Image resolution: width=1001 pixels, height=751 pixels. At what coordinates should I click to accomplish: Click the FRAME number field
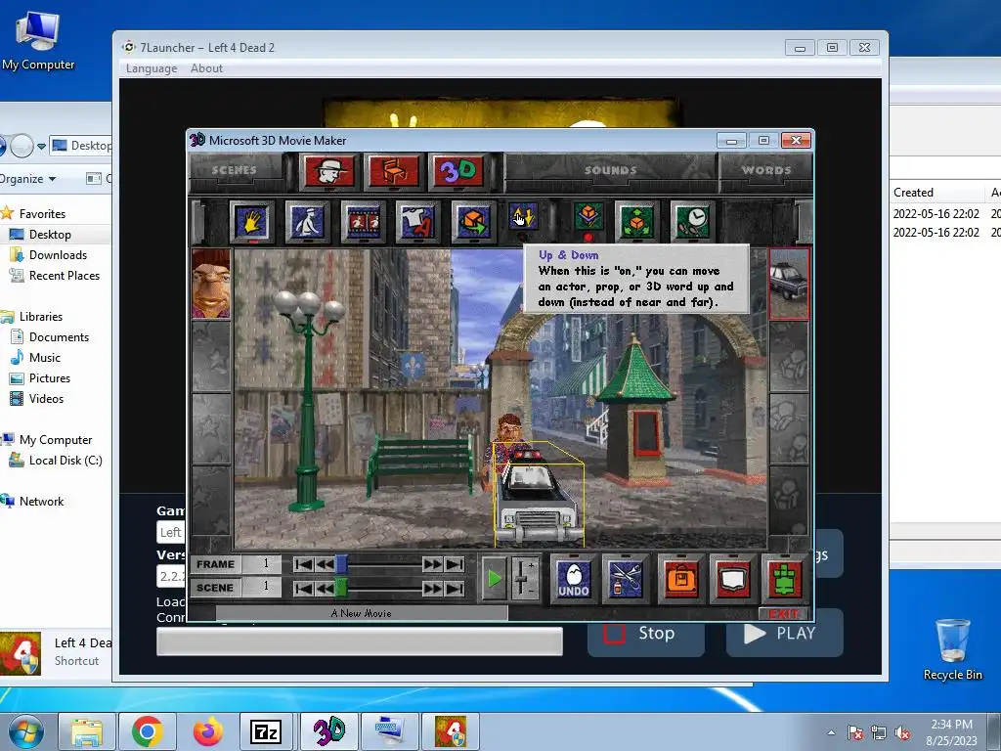pyautogui.click(x=262, y=564)
